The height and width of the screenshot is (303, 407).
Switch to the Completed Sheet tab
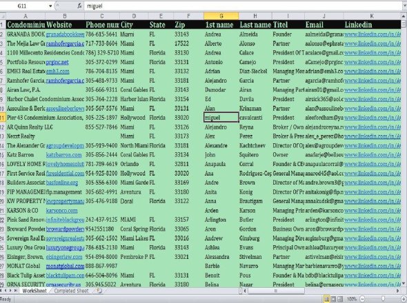click(71, 291)
